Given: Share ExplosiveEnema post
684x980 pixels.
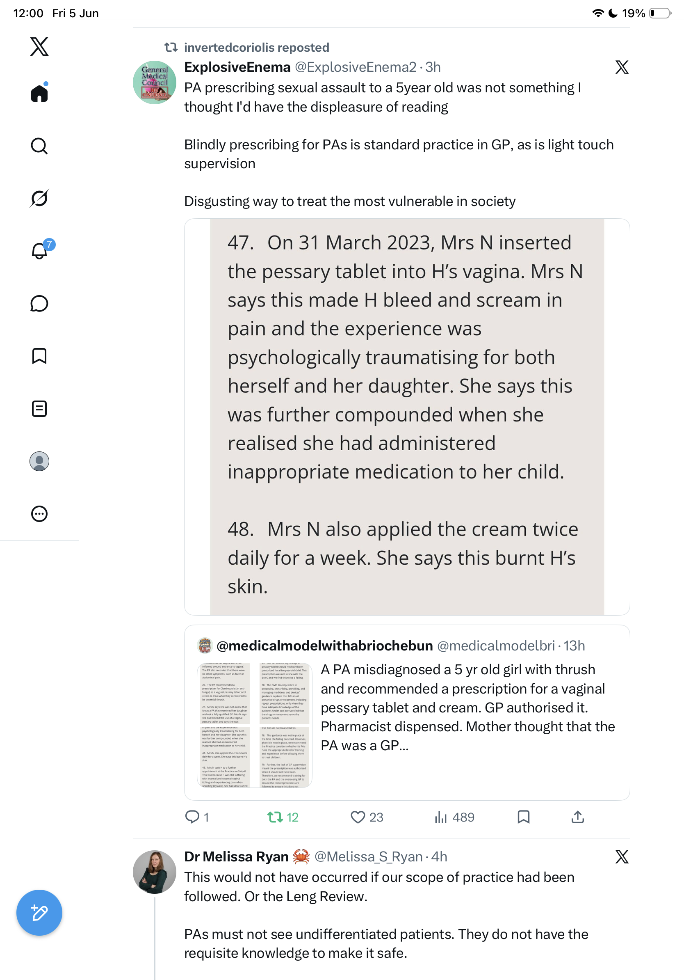Looking at the screenshot, I should coord(577,817).
